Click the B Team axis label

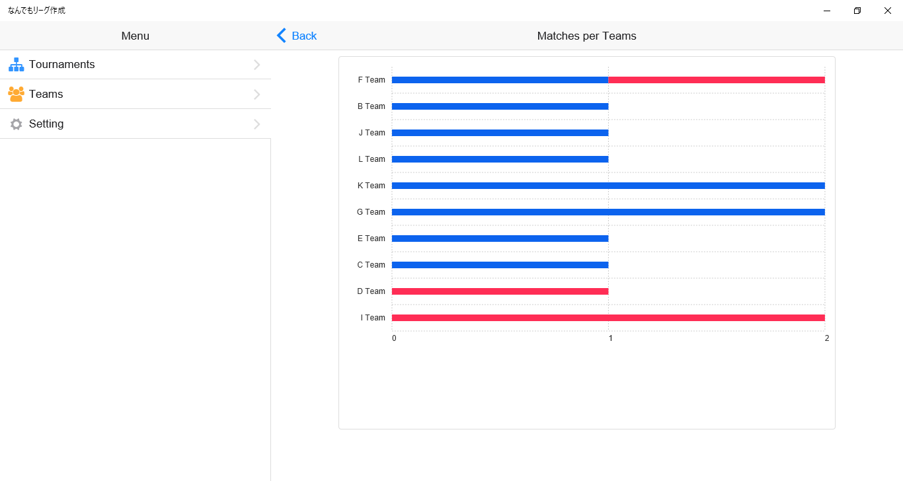(x=371, y=106)
